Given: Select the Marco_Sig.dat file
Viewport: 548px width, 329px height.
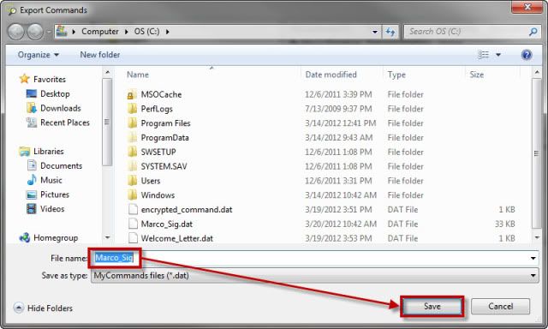Looking at the screenshot, I should pos(166,224).
